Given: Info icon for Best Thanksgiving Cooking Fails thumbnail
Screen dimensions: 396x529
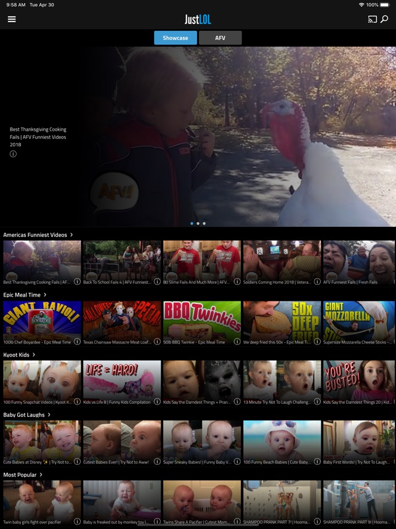Looking at the screenshot, I should tap(77, 281).
